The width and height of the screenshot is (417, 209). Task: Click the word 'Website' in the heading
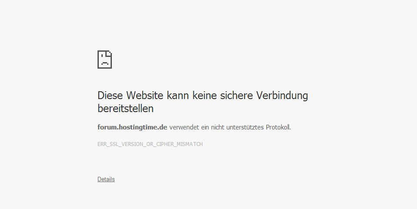coord(145,95)
